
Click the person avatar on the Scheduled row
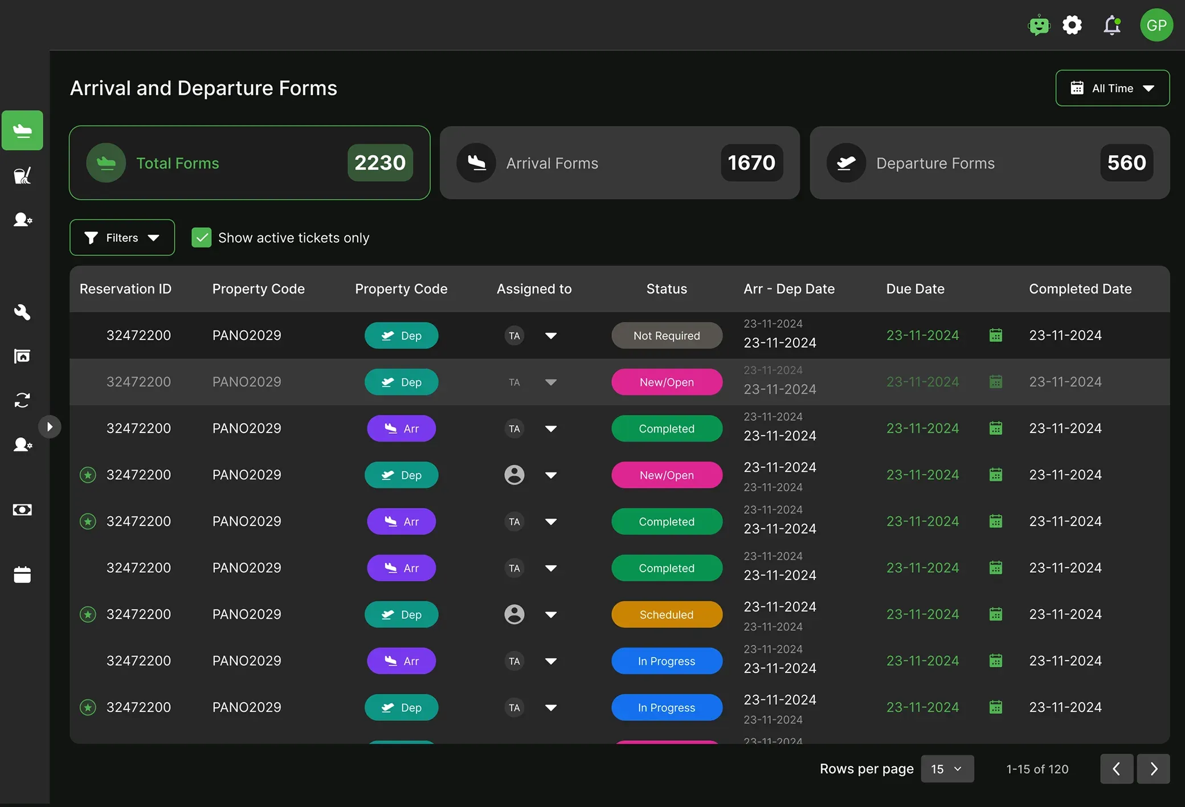(514, 614)
